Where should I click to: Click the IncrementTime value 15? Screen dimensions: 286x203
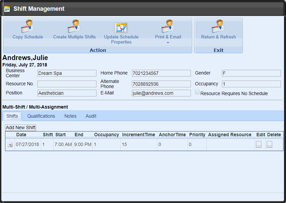[x=124, y=145]
